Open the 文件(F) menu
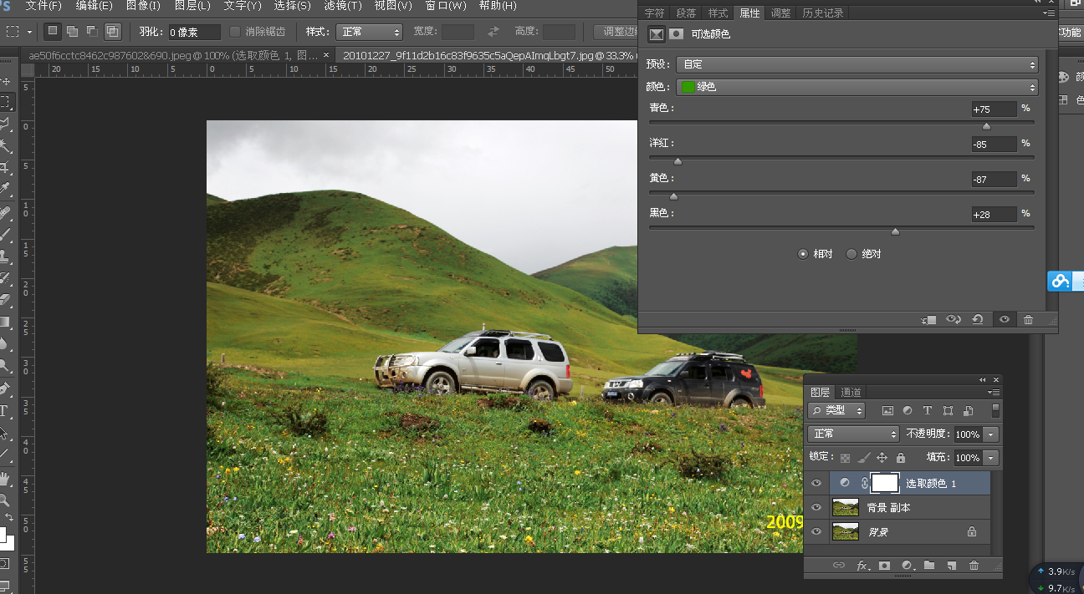The width and height of the screenshot is (1084, 594). pos(43,6)
